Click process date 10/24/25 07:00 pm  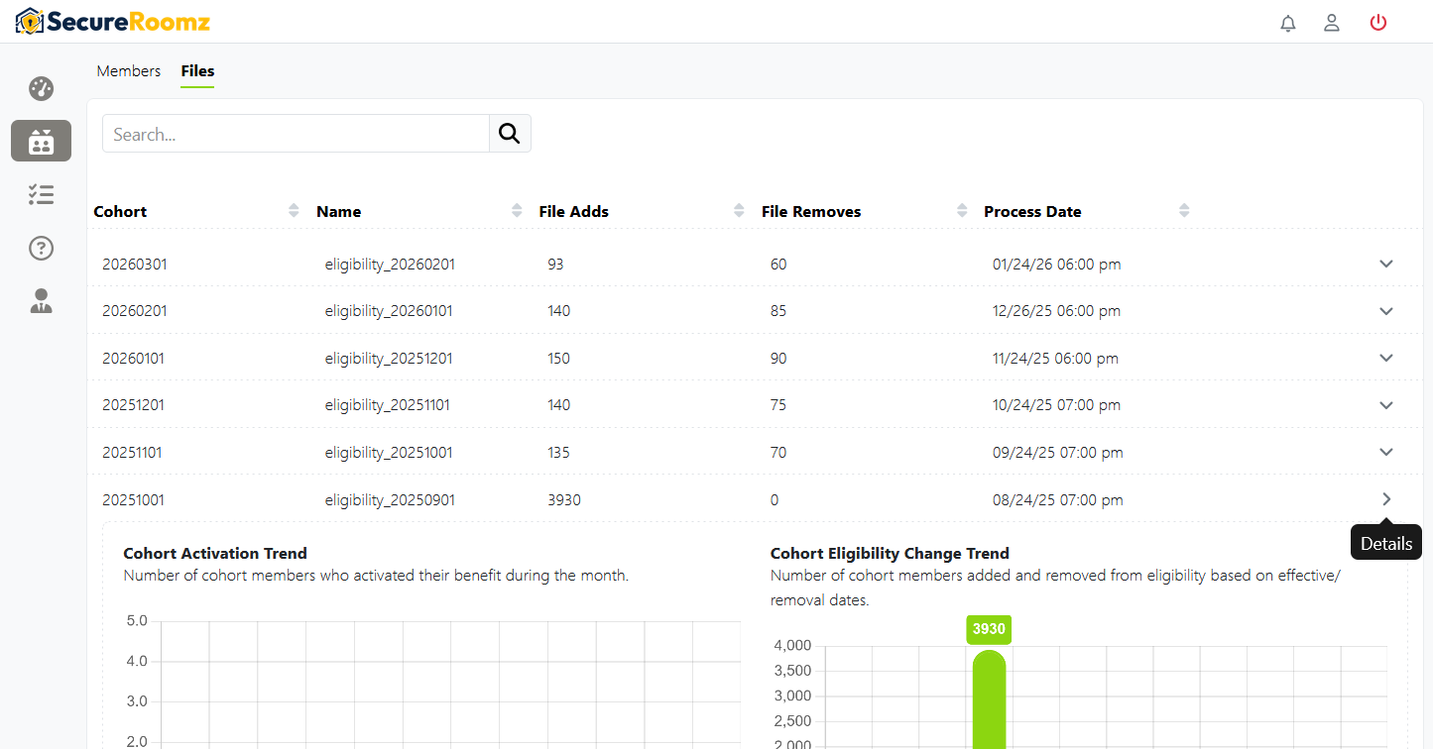click(1056, 405)
